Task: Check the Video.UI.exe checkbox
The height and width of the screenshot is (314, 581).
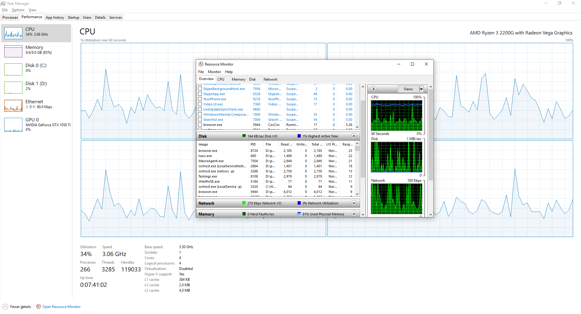Action: tap(200, 104)
